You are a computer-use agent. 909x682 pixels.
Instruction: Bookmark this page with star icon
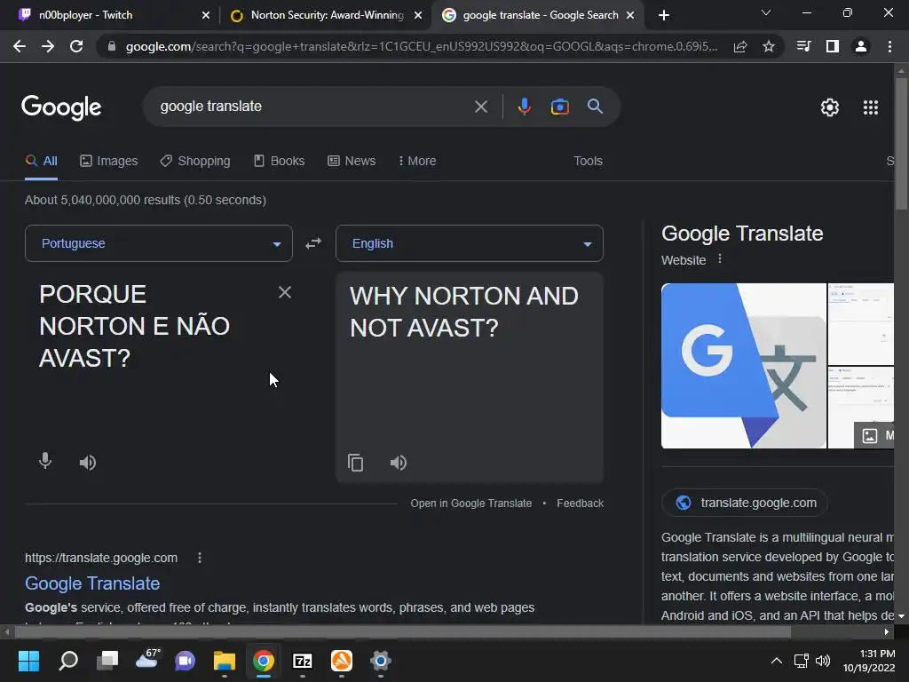pos(769,46)
